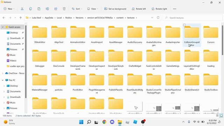Expand Documents under This PC

tap(4, 91)
